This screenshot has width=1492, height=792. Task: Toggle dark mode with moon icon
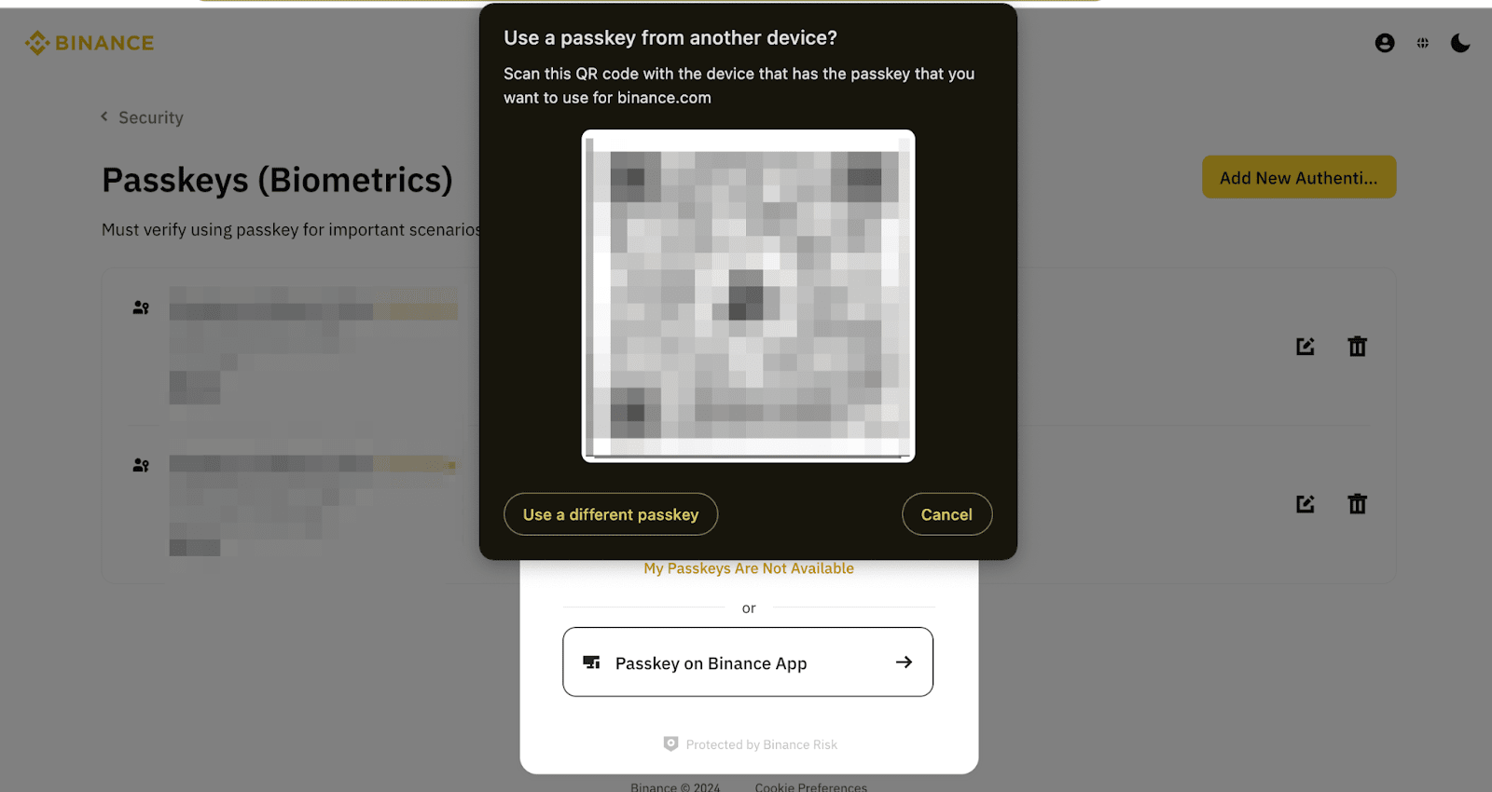tap(1460, 43)
